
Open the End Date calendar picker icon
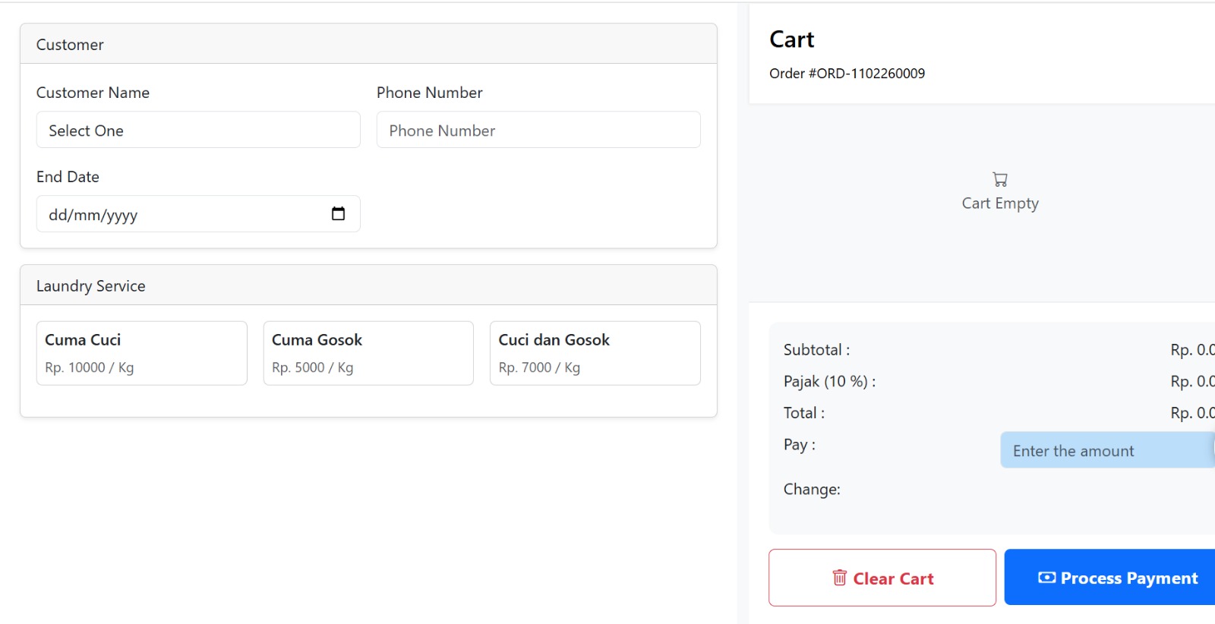point(338,214)
